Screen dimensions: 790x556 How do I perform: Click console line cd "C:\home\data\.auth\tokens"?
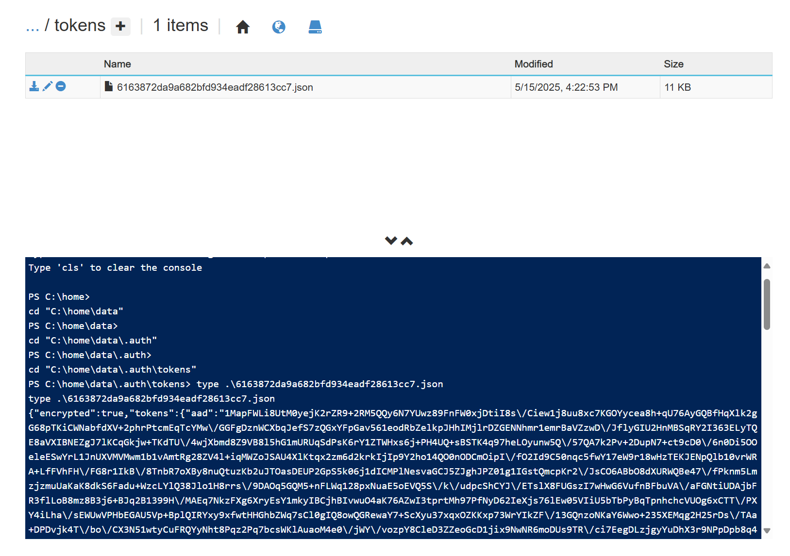tap(112, 370)
